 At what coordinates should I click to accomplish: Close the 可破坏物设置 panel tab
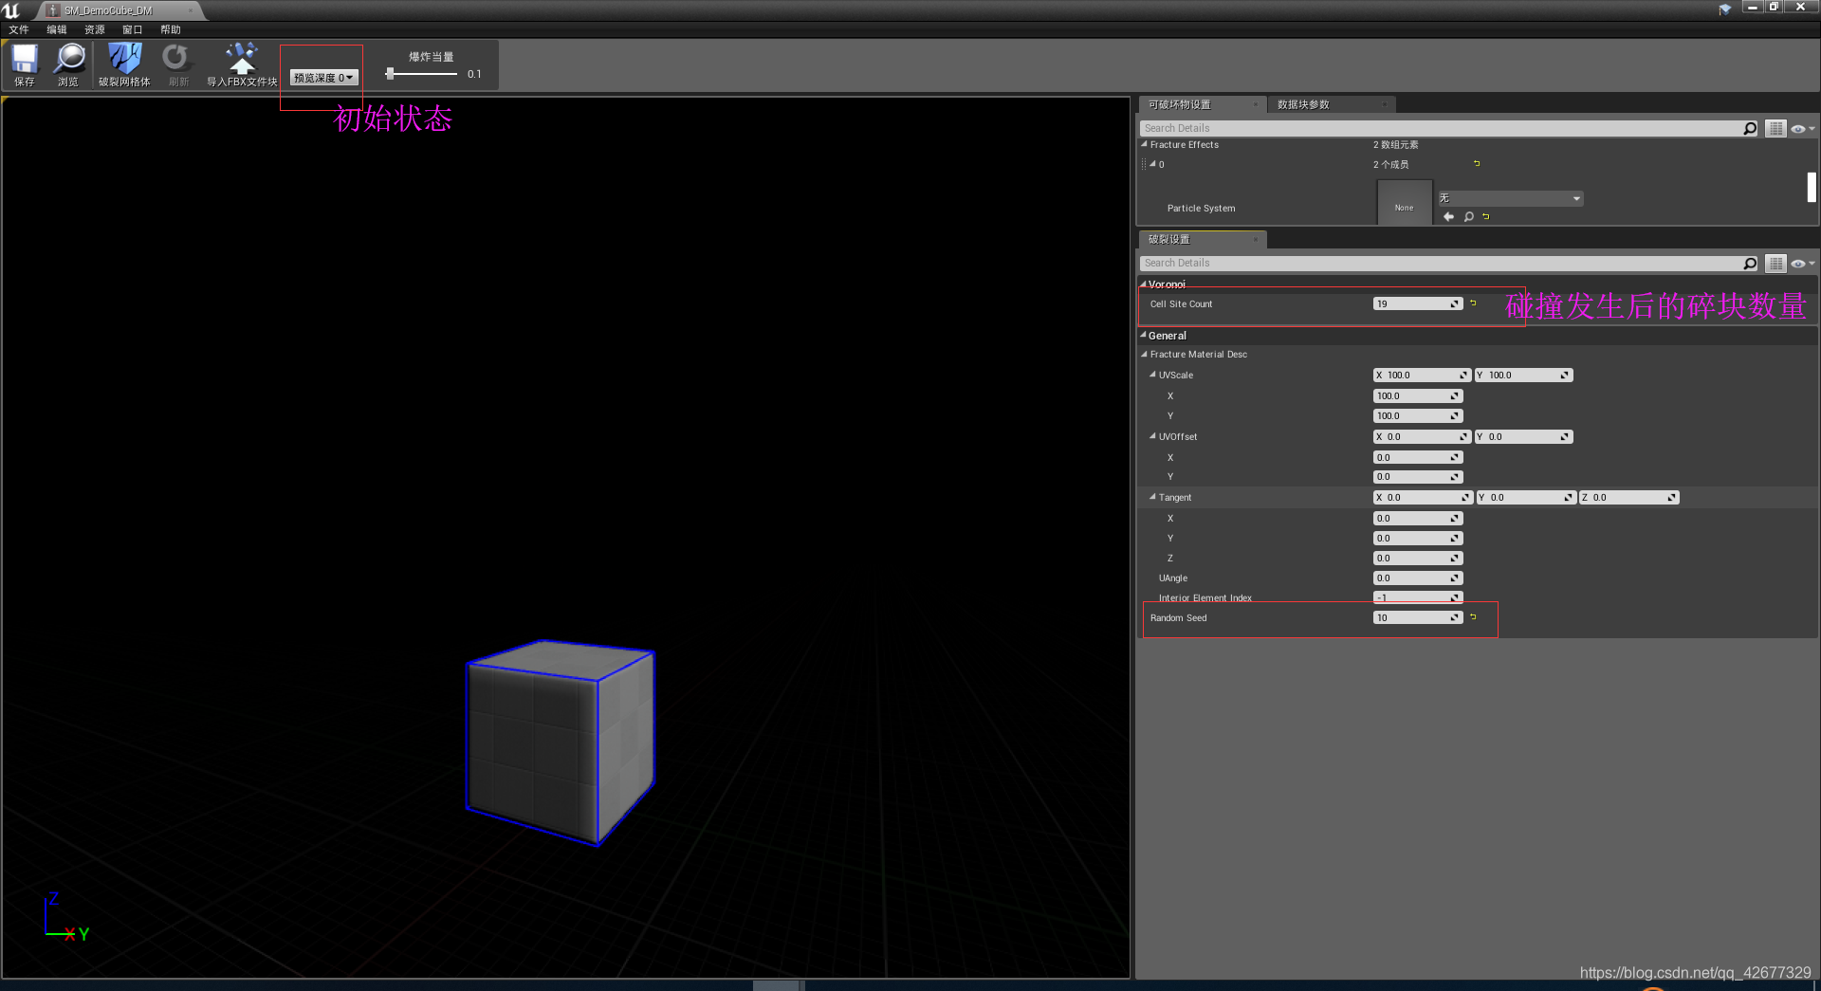pos(1255,104)
